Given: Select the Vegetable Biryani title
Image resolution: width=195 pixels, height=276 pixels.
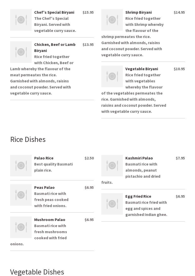Looking at the screenshot, I should click(x=142, y=69).
